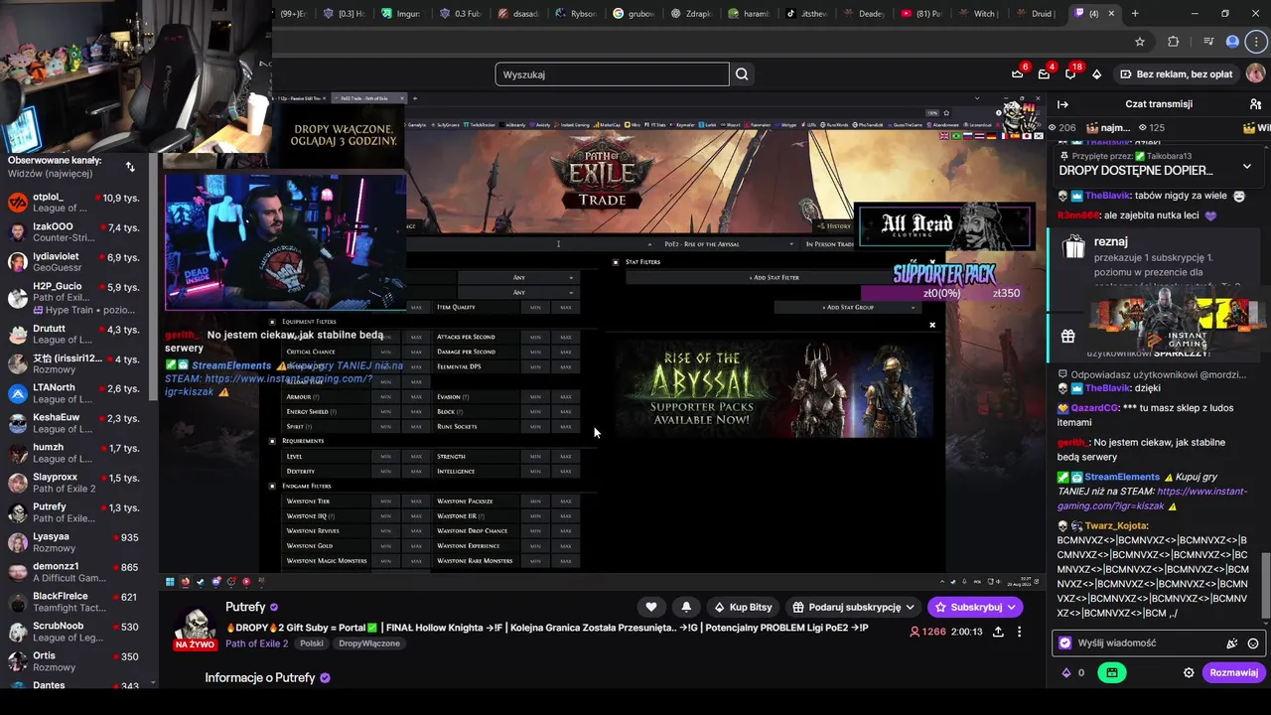The image size is (1271, 715).
Task: Open Podaruj subskrypcję dropdown
Action: 854,607
